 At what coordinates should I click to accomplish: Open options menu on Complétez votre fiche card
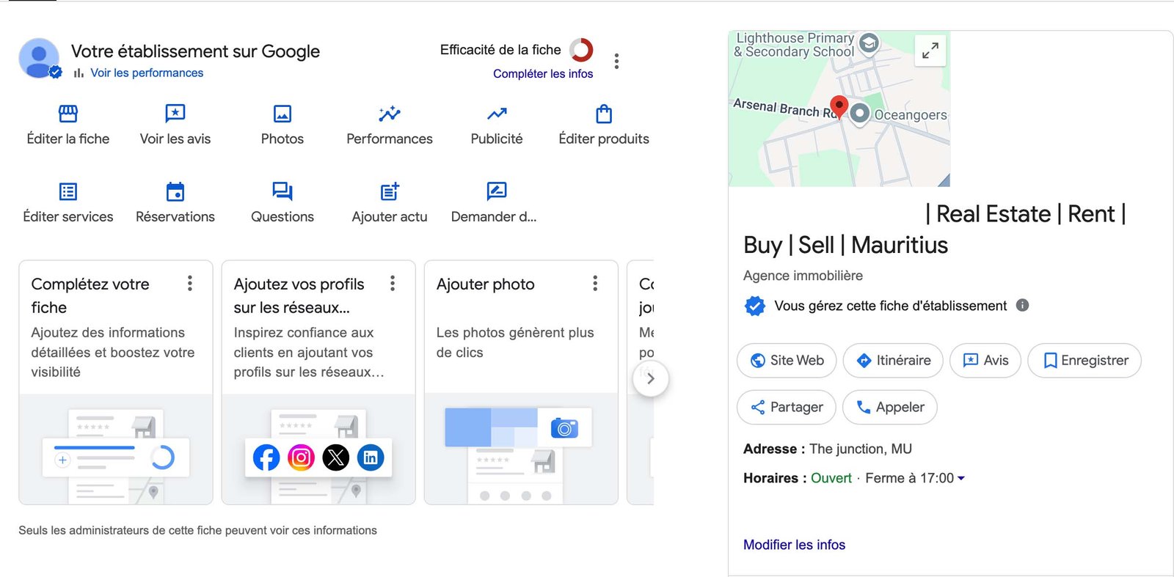190,284
